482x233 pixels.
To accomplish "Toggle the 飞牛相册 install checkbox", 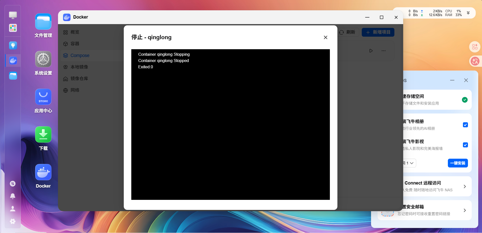I will (x=465, y=125).
